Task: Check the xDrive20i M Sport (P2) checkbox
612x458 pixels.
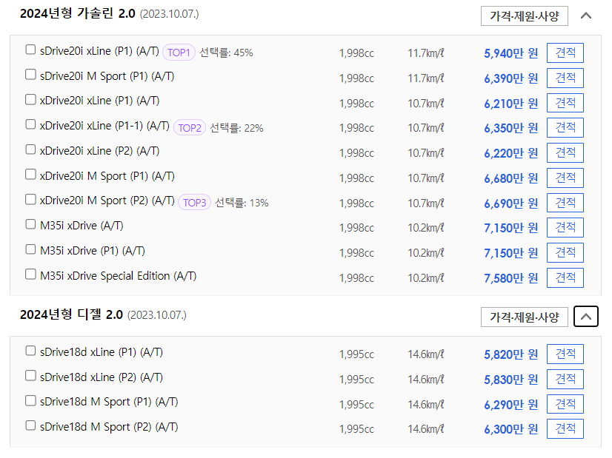Action: (30, 200)
